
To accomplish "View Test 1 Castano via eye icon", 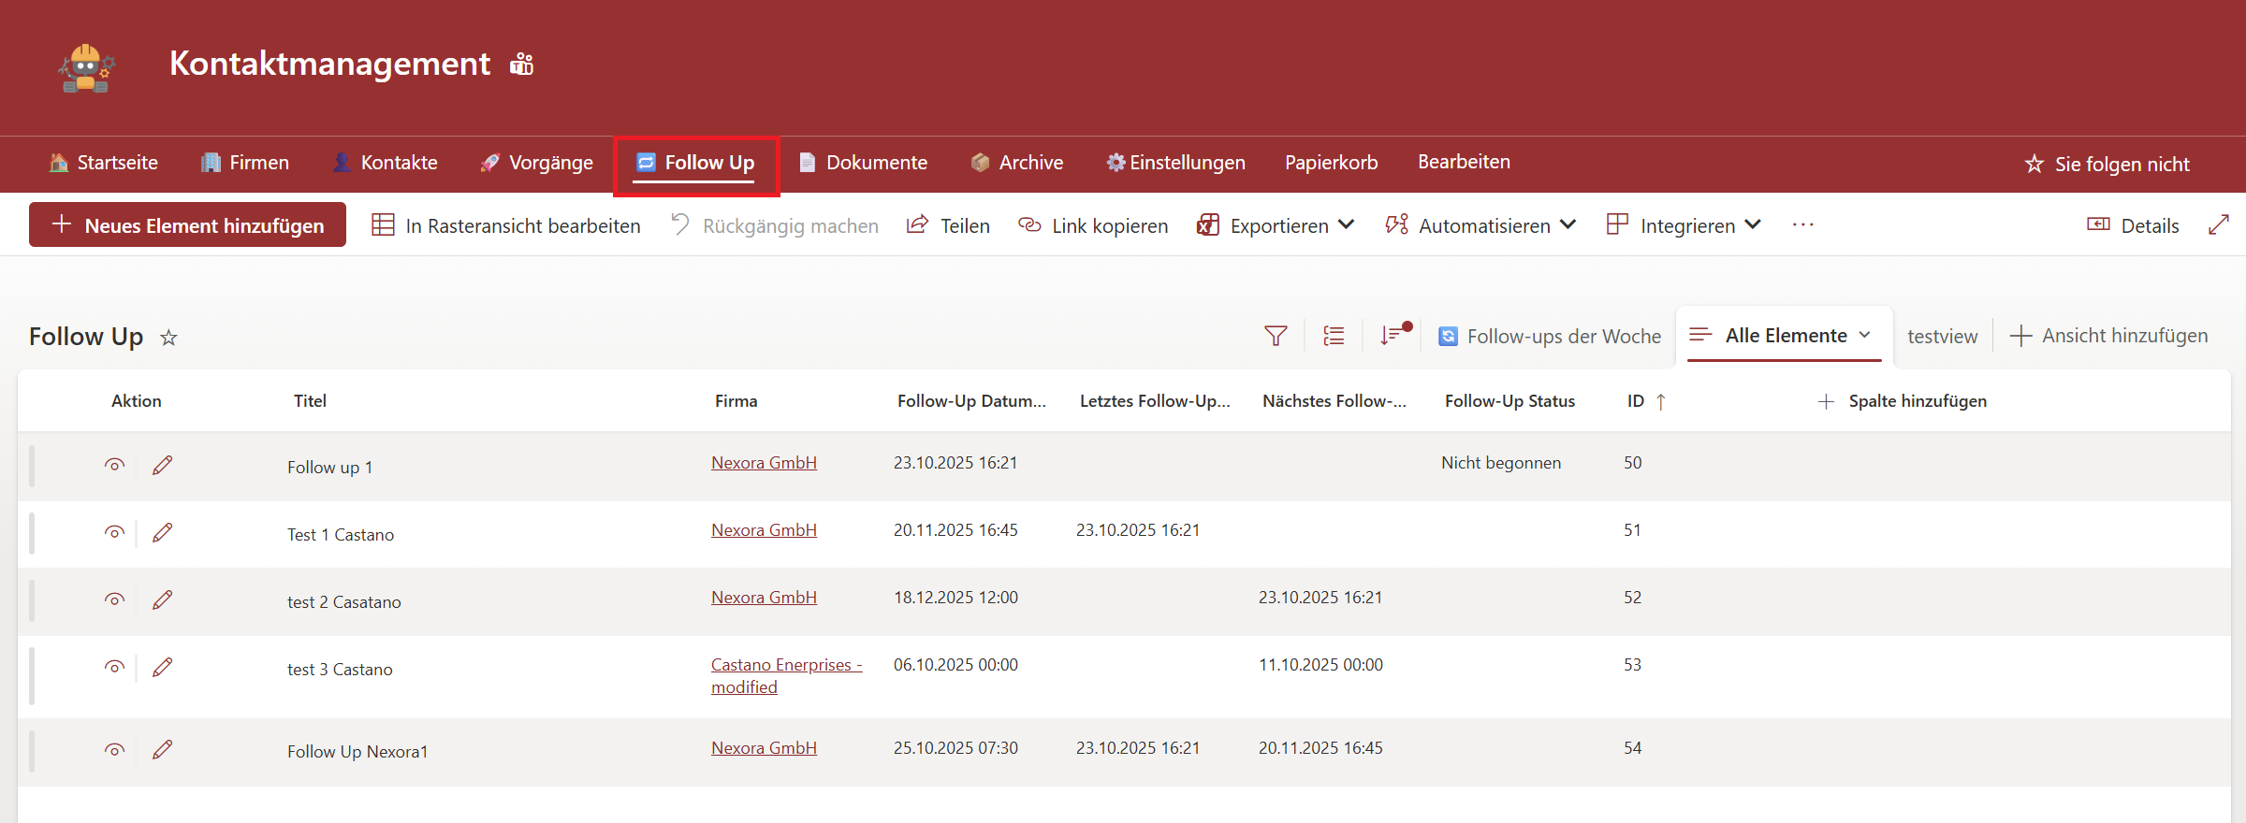I will (x=114, y=532).
